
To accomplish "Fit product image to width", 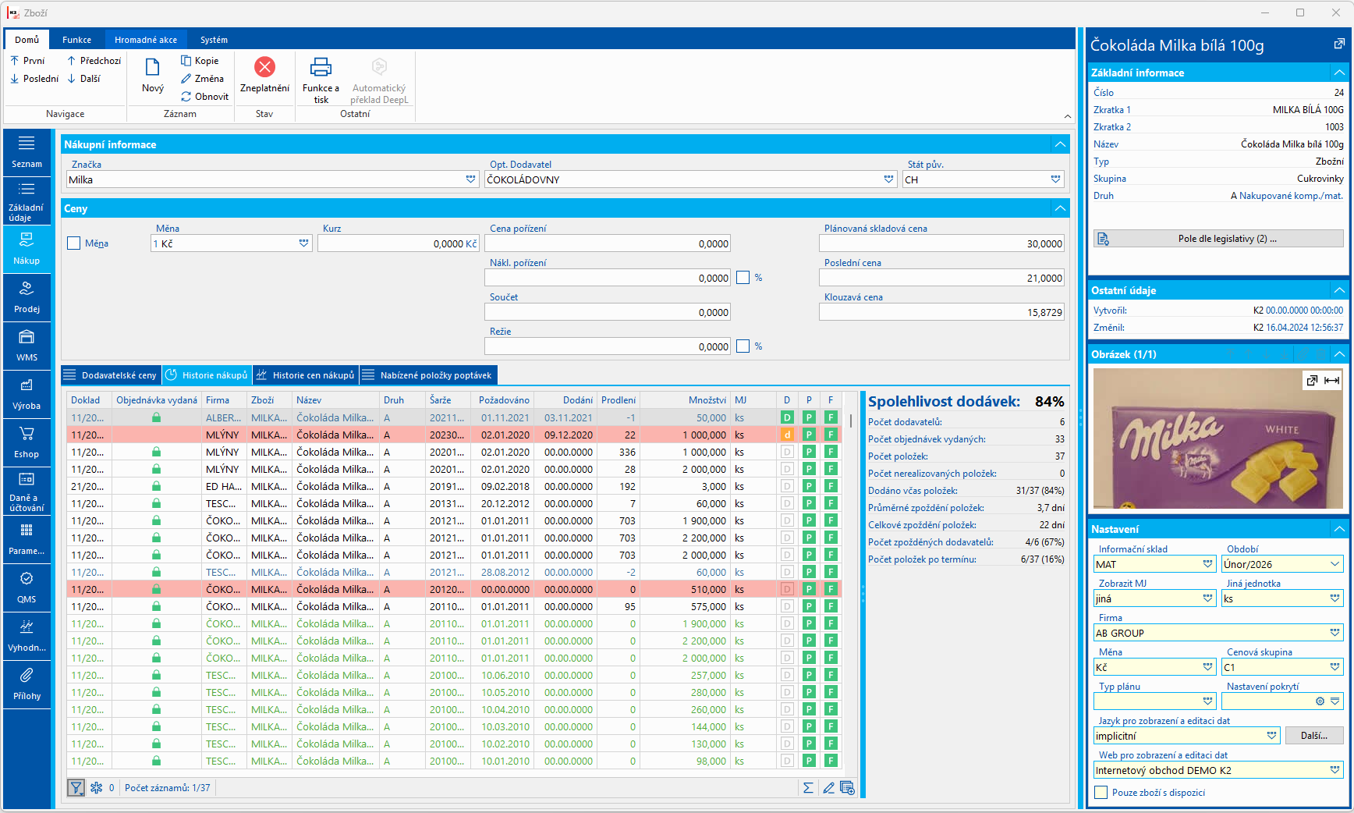I will [x=1332, y=381].
